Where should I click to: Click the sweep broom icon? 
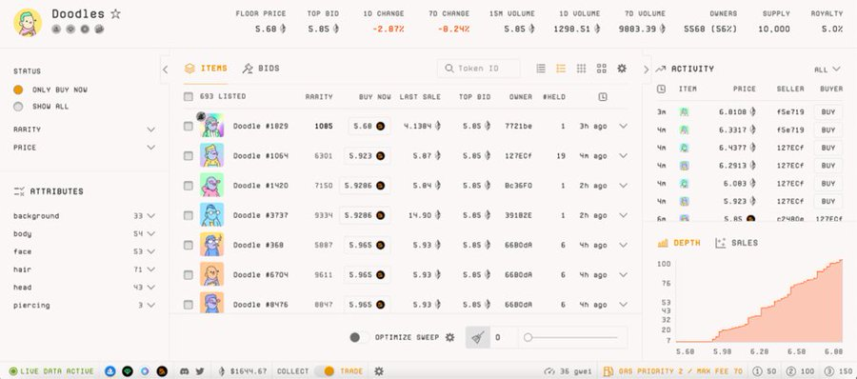coord(478,337)
